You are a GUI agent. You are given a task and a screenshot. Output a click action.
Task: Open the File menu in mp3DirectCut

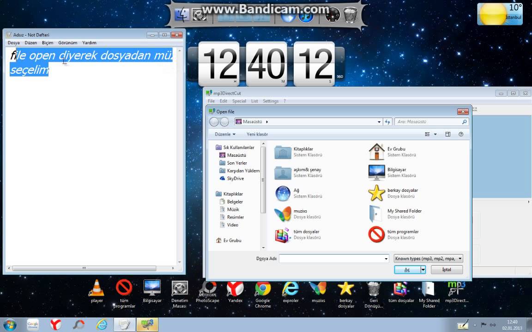[211, 101]
